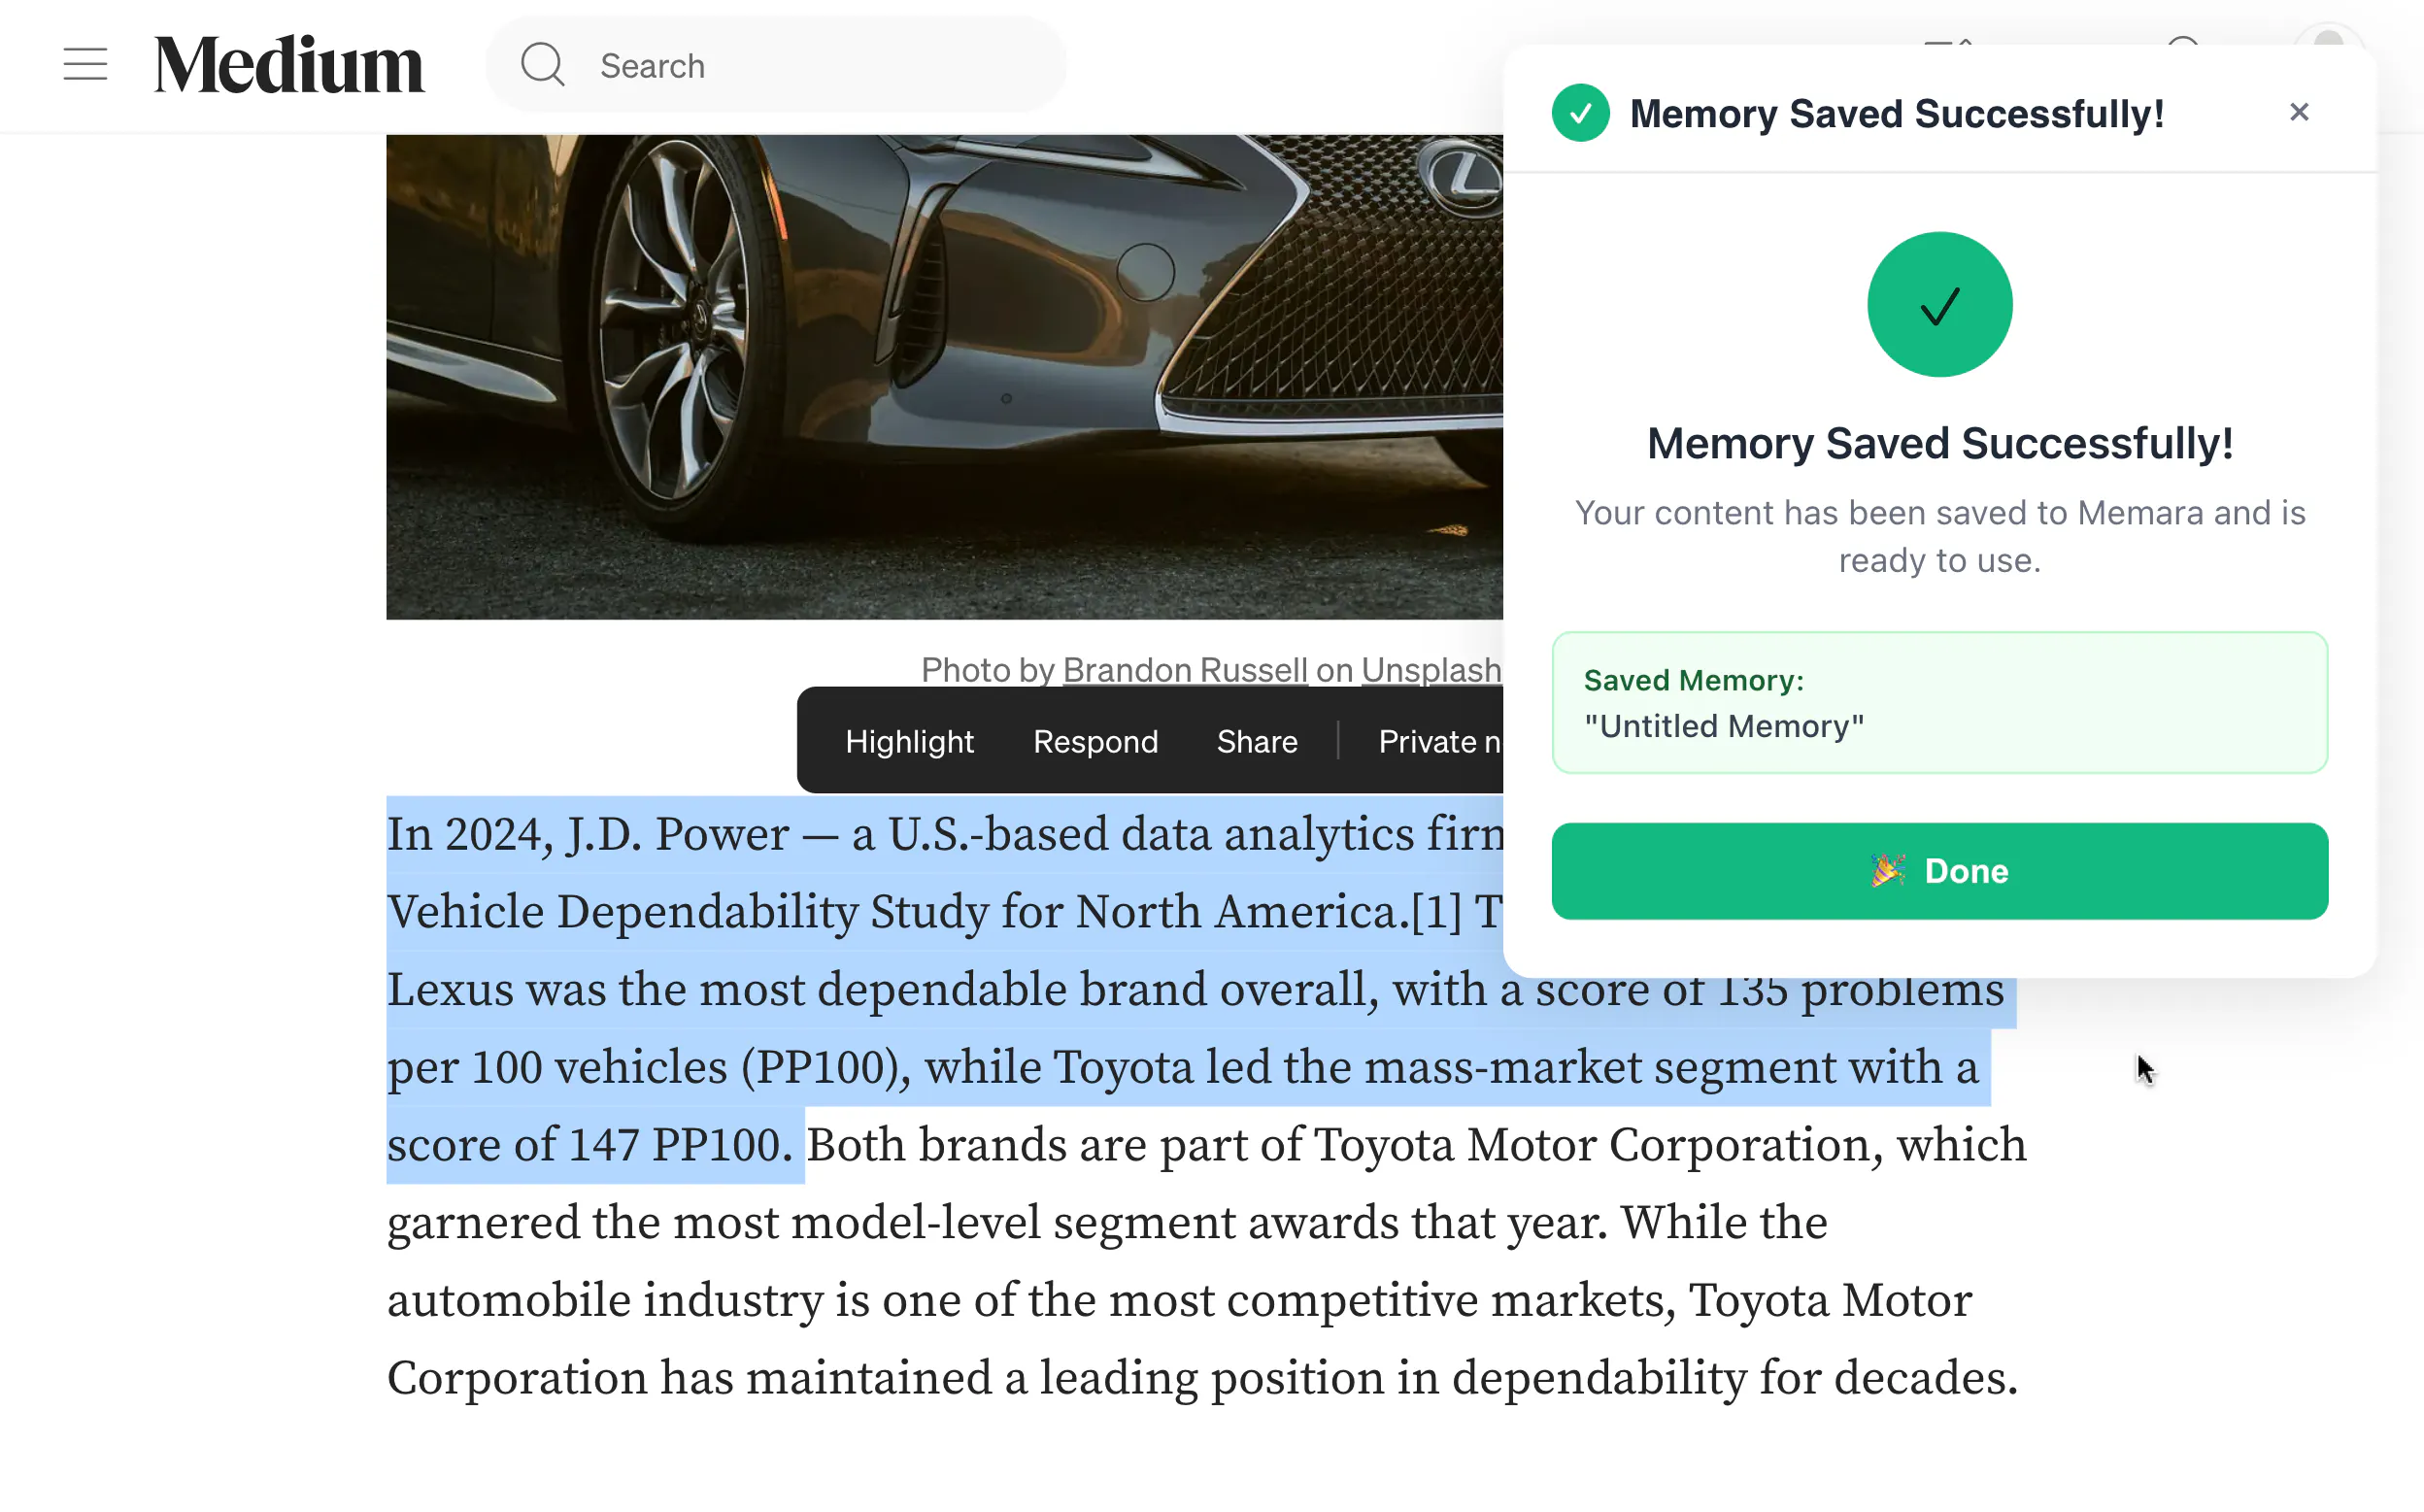Click the large heading below the big checkmark
Screen dimensions: 2424x1512
1940,443
